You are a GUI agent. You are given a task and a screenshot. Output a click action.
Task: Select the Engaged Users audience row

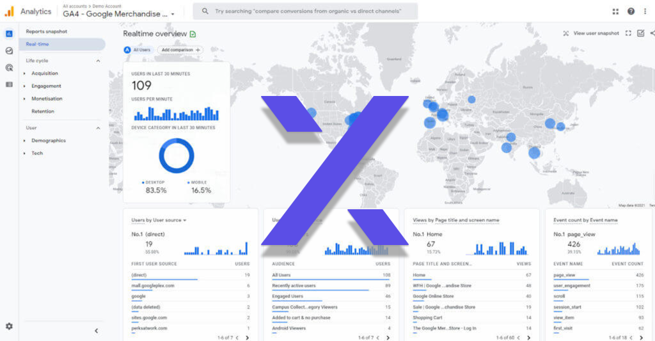click(331, 296)
